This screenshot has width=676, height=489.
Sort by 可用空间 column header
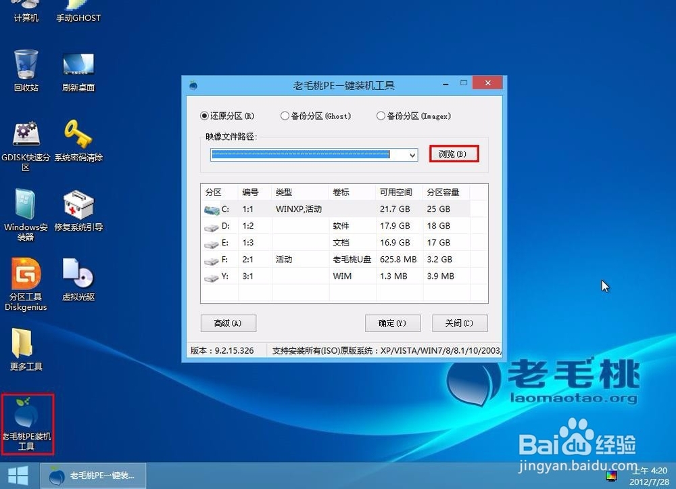click(x=400, y=192)
